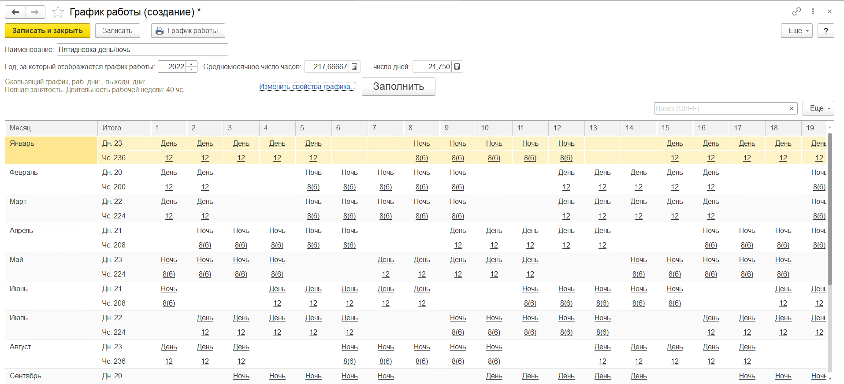The image size is (844, 384).
Task: Expand the top Еще dropdown menu
Action: point(796,31)
